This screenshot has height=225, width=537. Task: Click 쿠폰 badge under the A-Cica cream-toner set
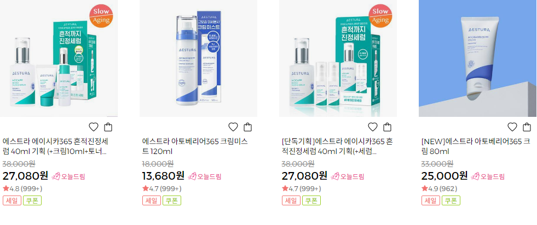pos(32,200)
